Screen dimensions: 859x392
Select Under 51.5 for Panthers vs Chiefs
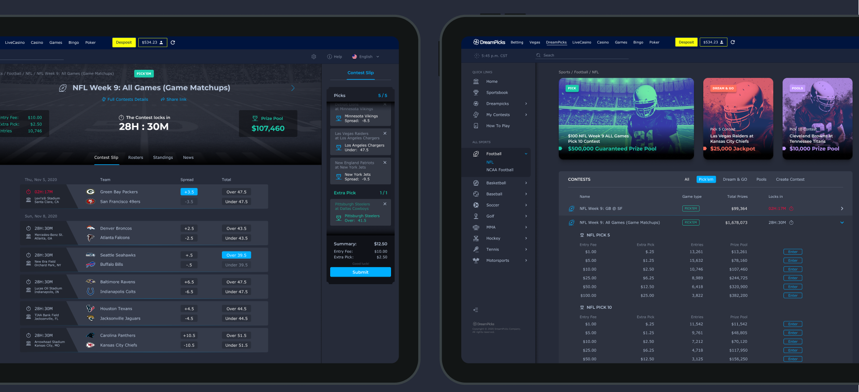(236, 345)
